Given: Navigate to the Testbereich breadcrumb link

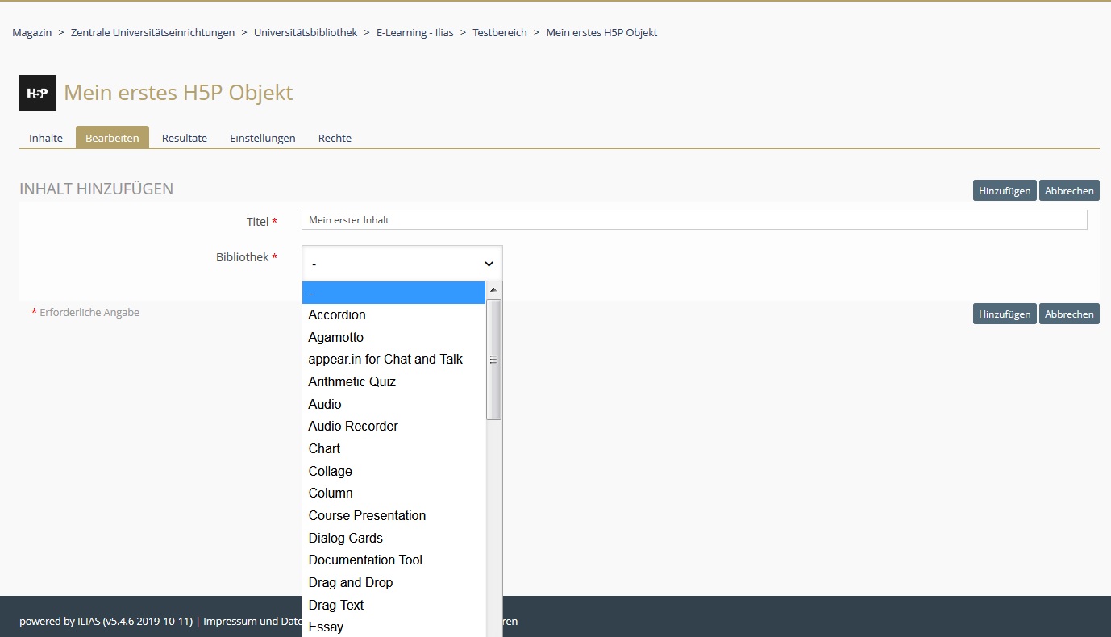Looking at the screenshot, I should pyautogui.click(x=500, y=33).
